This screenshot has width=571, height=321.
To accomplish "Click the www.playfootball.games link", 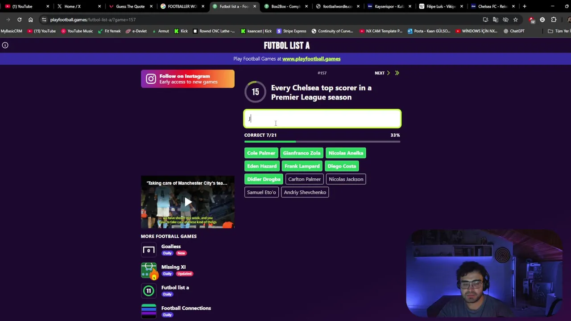I will (311, 59).
